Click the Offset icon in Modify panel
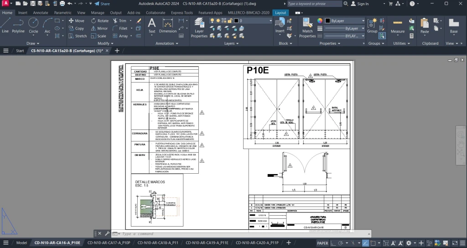Image resolution: width=467 pixels, height=248 pixels. coord(139,36)
